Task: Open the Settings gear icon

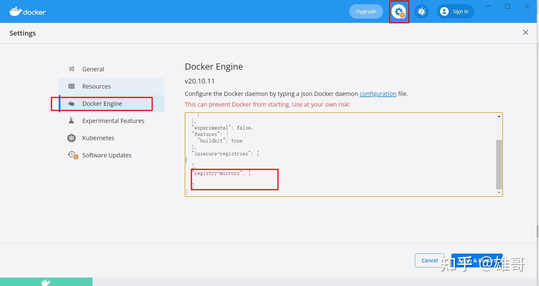Action: point(399,11)
